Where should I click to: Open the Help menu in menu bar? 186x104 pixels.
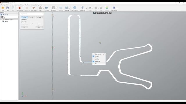click(x=41, y=5)
